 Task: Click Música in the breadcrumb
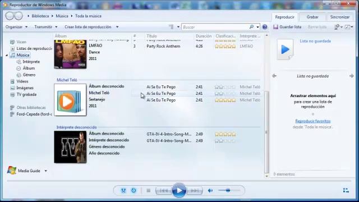point(62,16)
